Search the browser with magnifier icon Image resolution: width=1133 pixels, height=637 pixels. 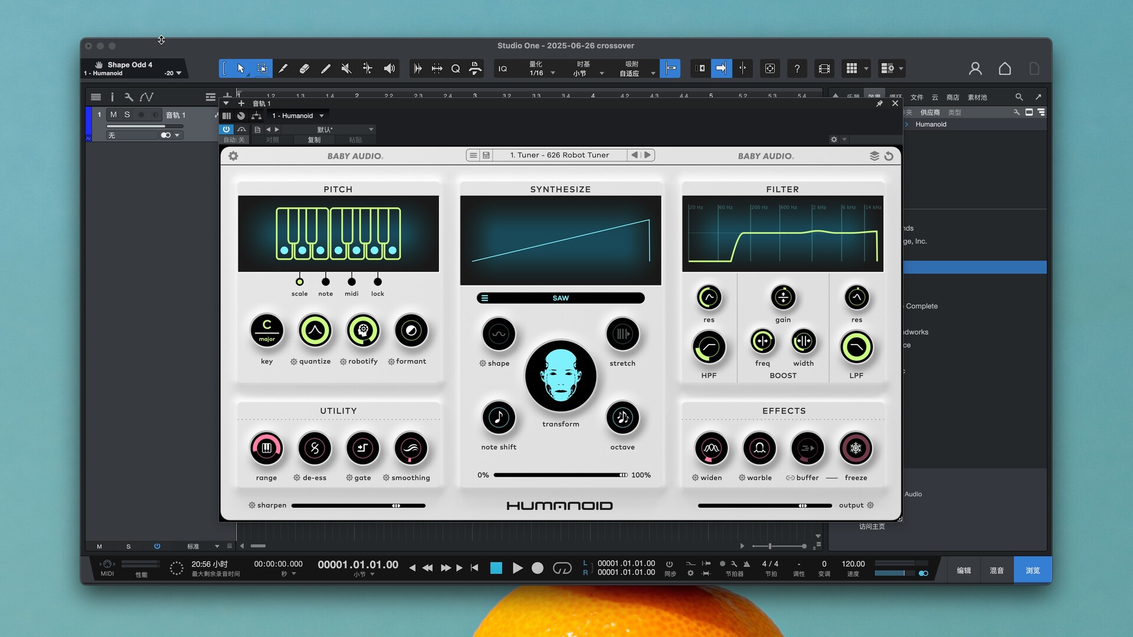pos(1019,97)
